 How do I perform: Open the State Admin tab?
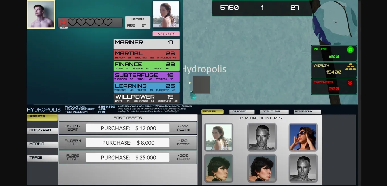(307, 112)
